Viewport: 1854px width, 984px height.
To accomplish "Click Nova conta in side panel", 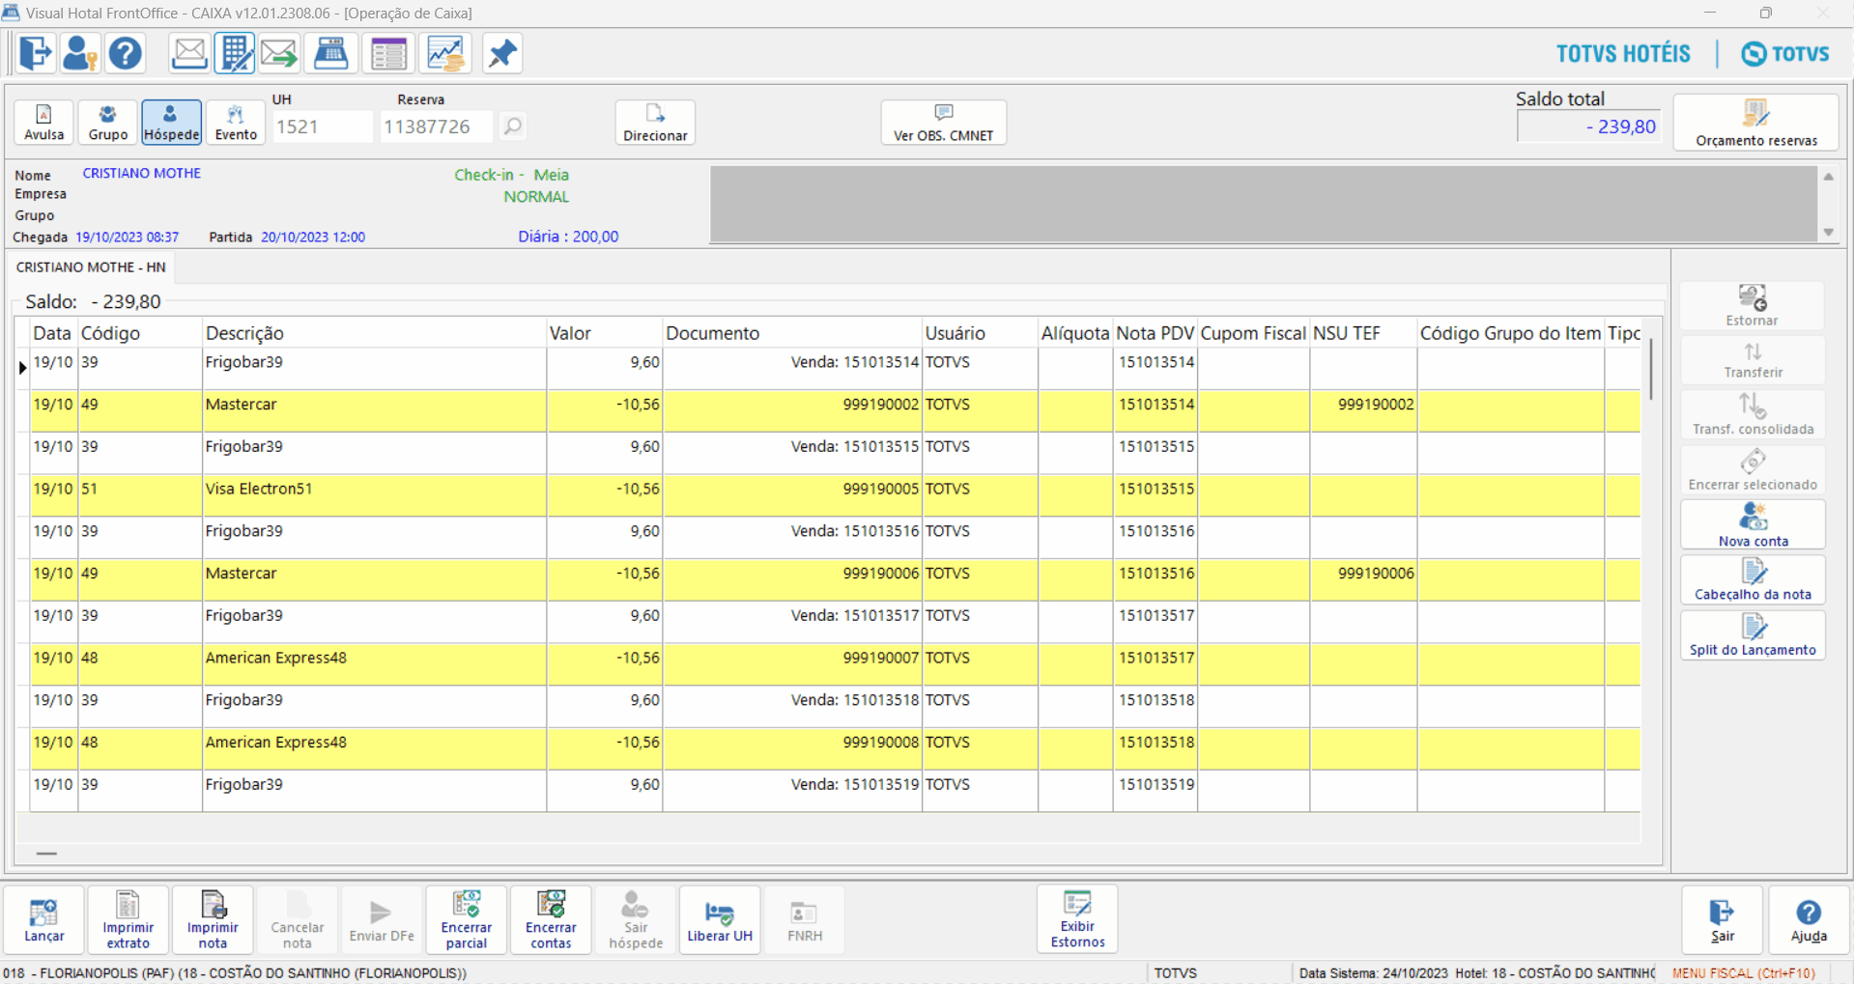I will point(1753,525).
